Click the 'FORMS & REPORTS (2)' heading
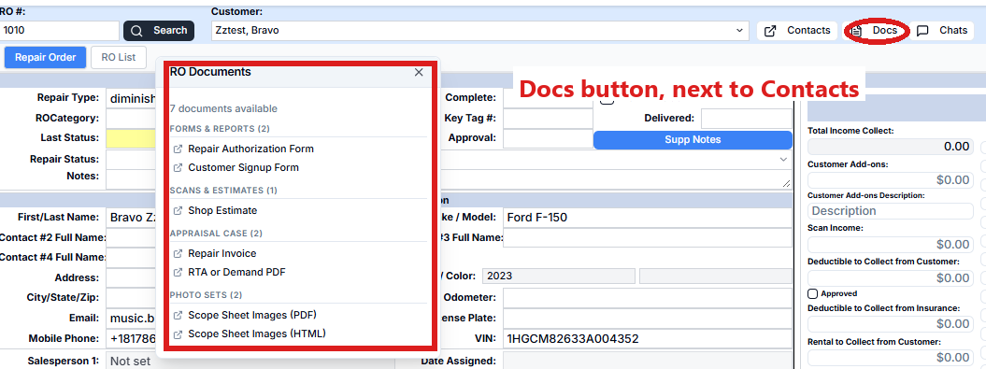This screenshot has width=986, height=369. click(x=220, y=129)
